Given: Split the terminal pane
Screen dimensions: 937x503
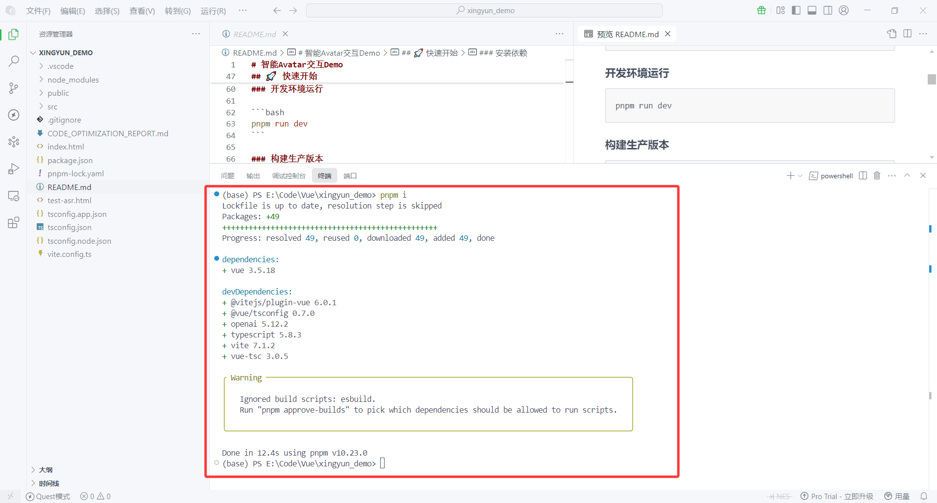Looking at the screenshot, I should pyautogui.click(x=863, y=176).
